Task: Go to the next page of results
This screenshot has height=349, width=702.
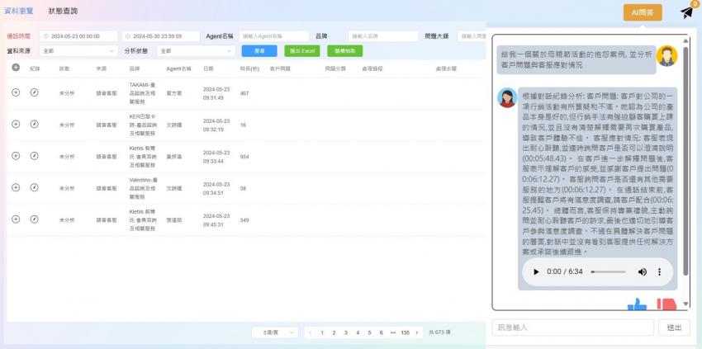Action: (x=417, y=332)
